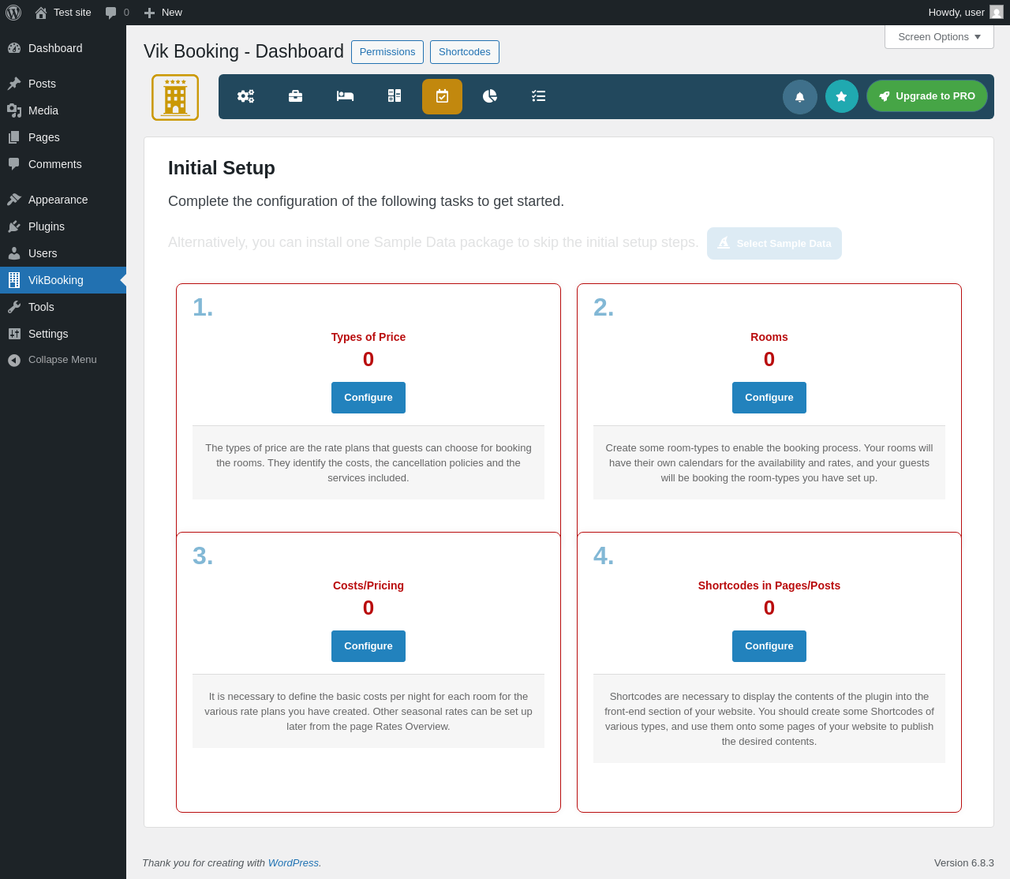Click the user avatar in admin bar
The image size is (1010, 879).
(997, 13)
